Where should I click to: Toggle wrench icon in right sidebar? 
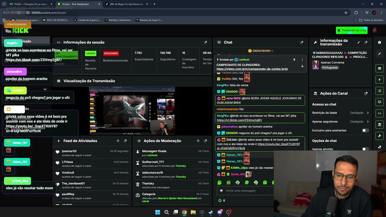[x=379, y=136]
